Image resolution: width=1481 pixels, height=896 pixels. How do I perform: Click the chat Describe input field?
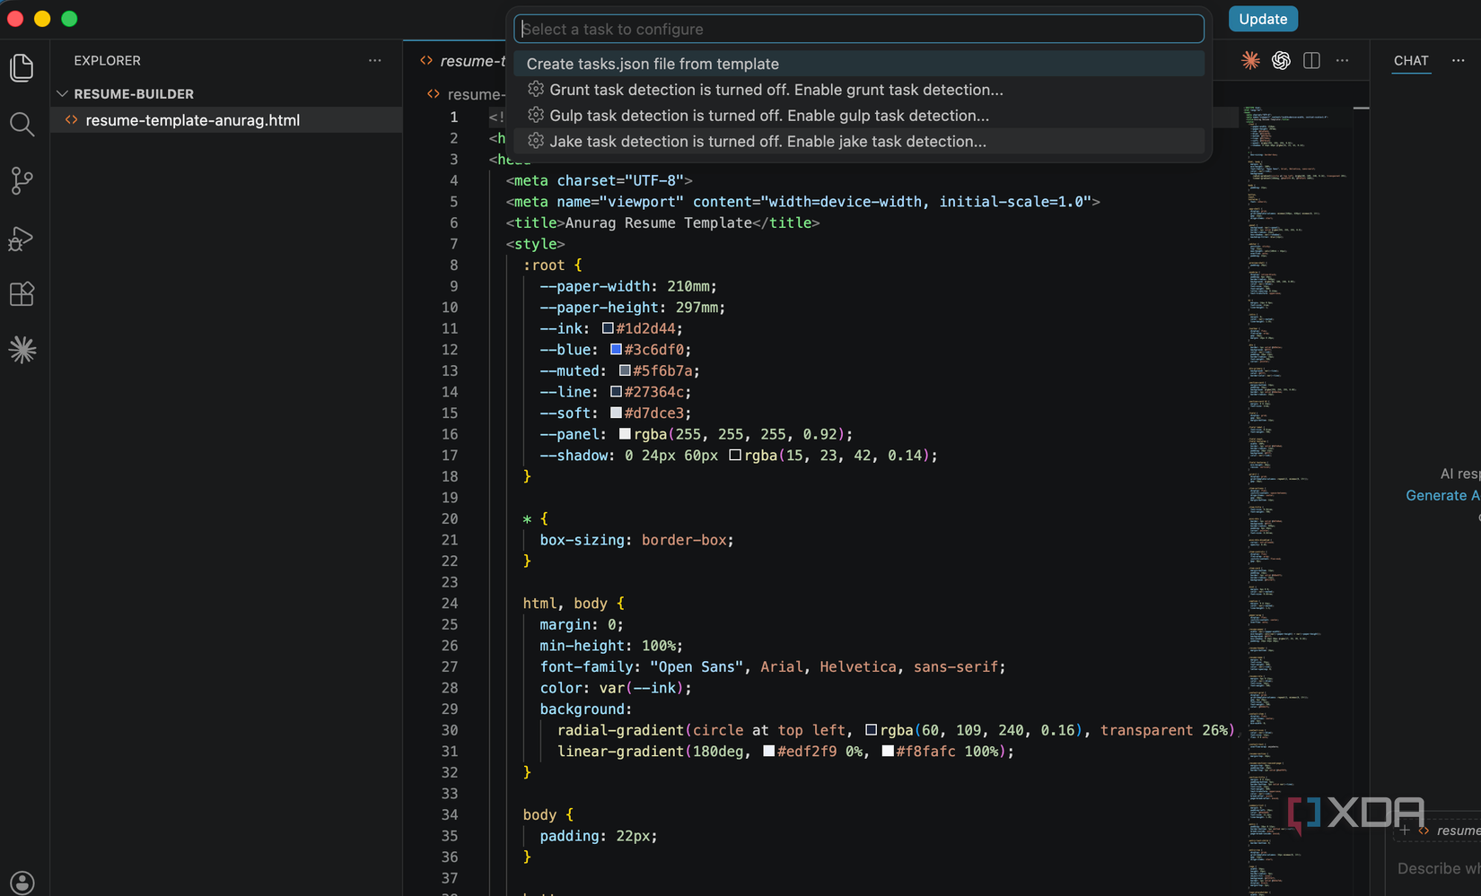(x=1438, y=868)
